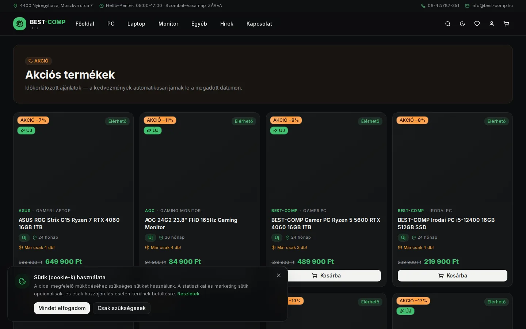The height and width of the screenshot is (329, 526).
Task: Click the AKCIÓ -7% badge
Action: tap(33, 120)
